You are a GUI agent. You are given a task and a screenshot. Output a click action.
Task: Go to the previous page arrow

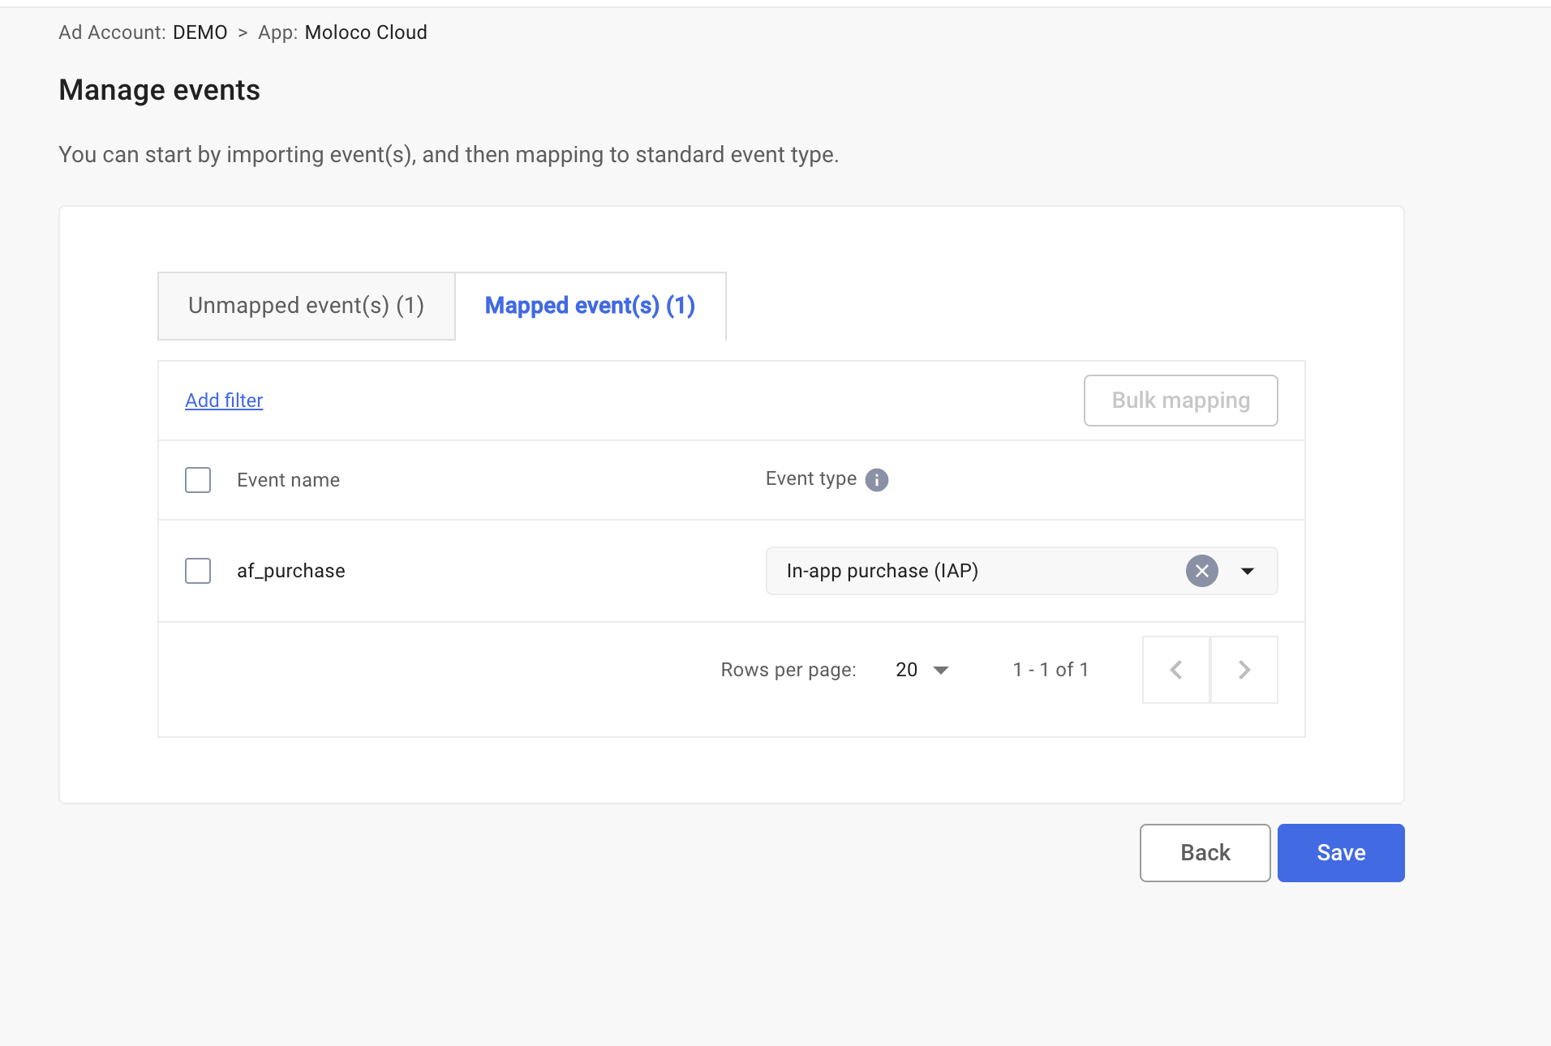1176,670
